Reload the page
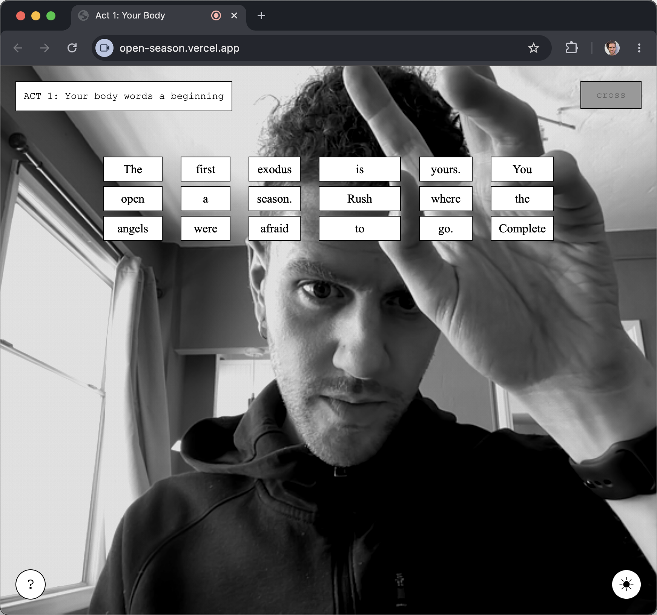The height and width of the screenshot is (615, 657). tap(72, 48)
